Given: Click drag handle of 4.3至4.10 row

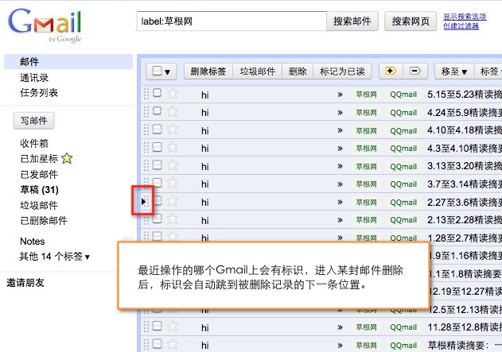Looking at the screenshot, I should [146, 147].
